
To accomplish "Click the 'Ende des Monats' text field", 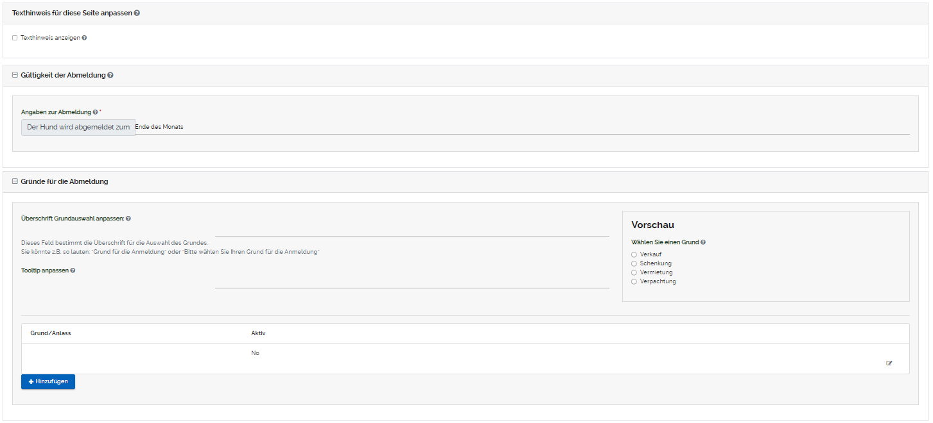I will (520, 127).
